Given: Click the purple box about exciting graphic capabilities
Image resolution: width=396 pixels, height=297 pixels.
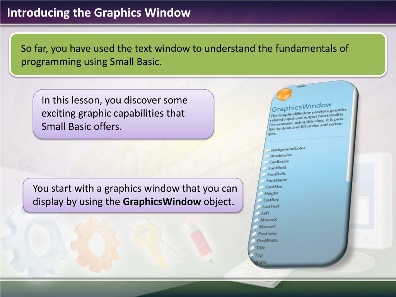Looking at the screenshot, I should pos(123,114).
